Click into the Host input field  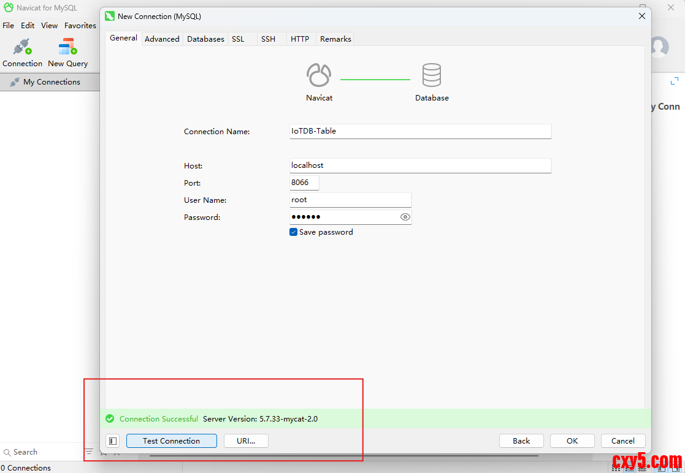pos(420,165)
